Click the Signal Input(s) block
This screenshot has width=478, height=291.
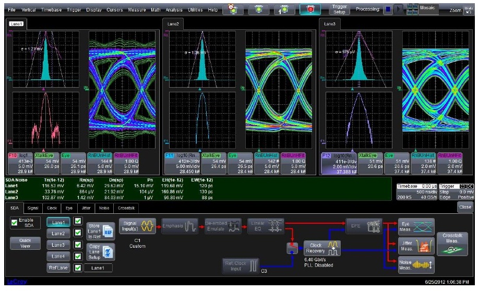click(137, 225)
